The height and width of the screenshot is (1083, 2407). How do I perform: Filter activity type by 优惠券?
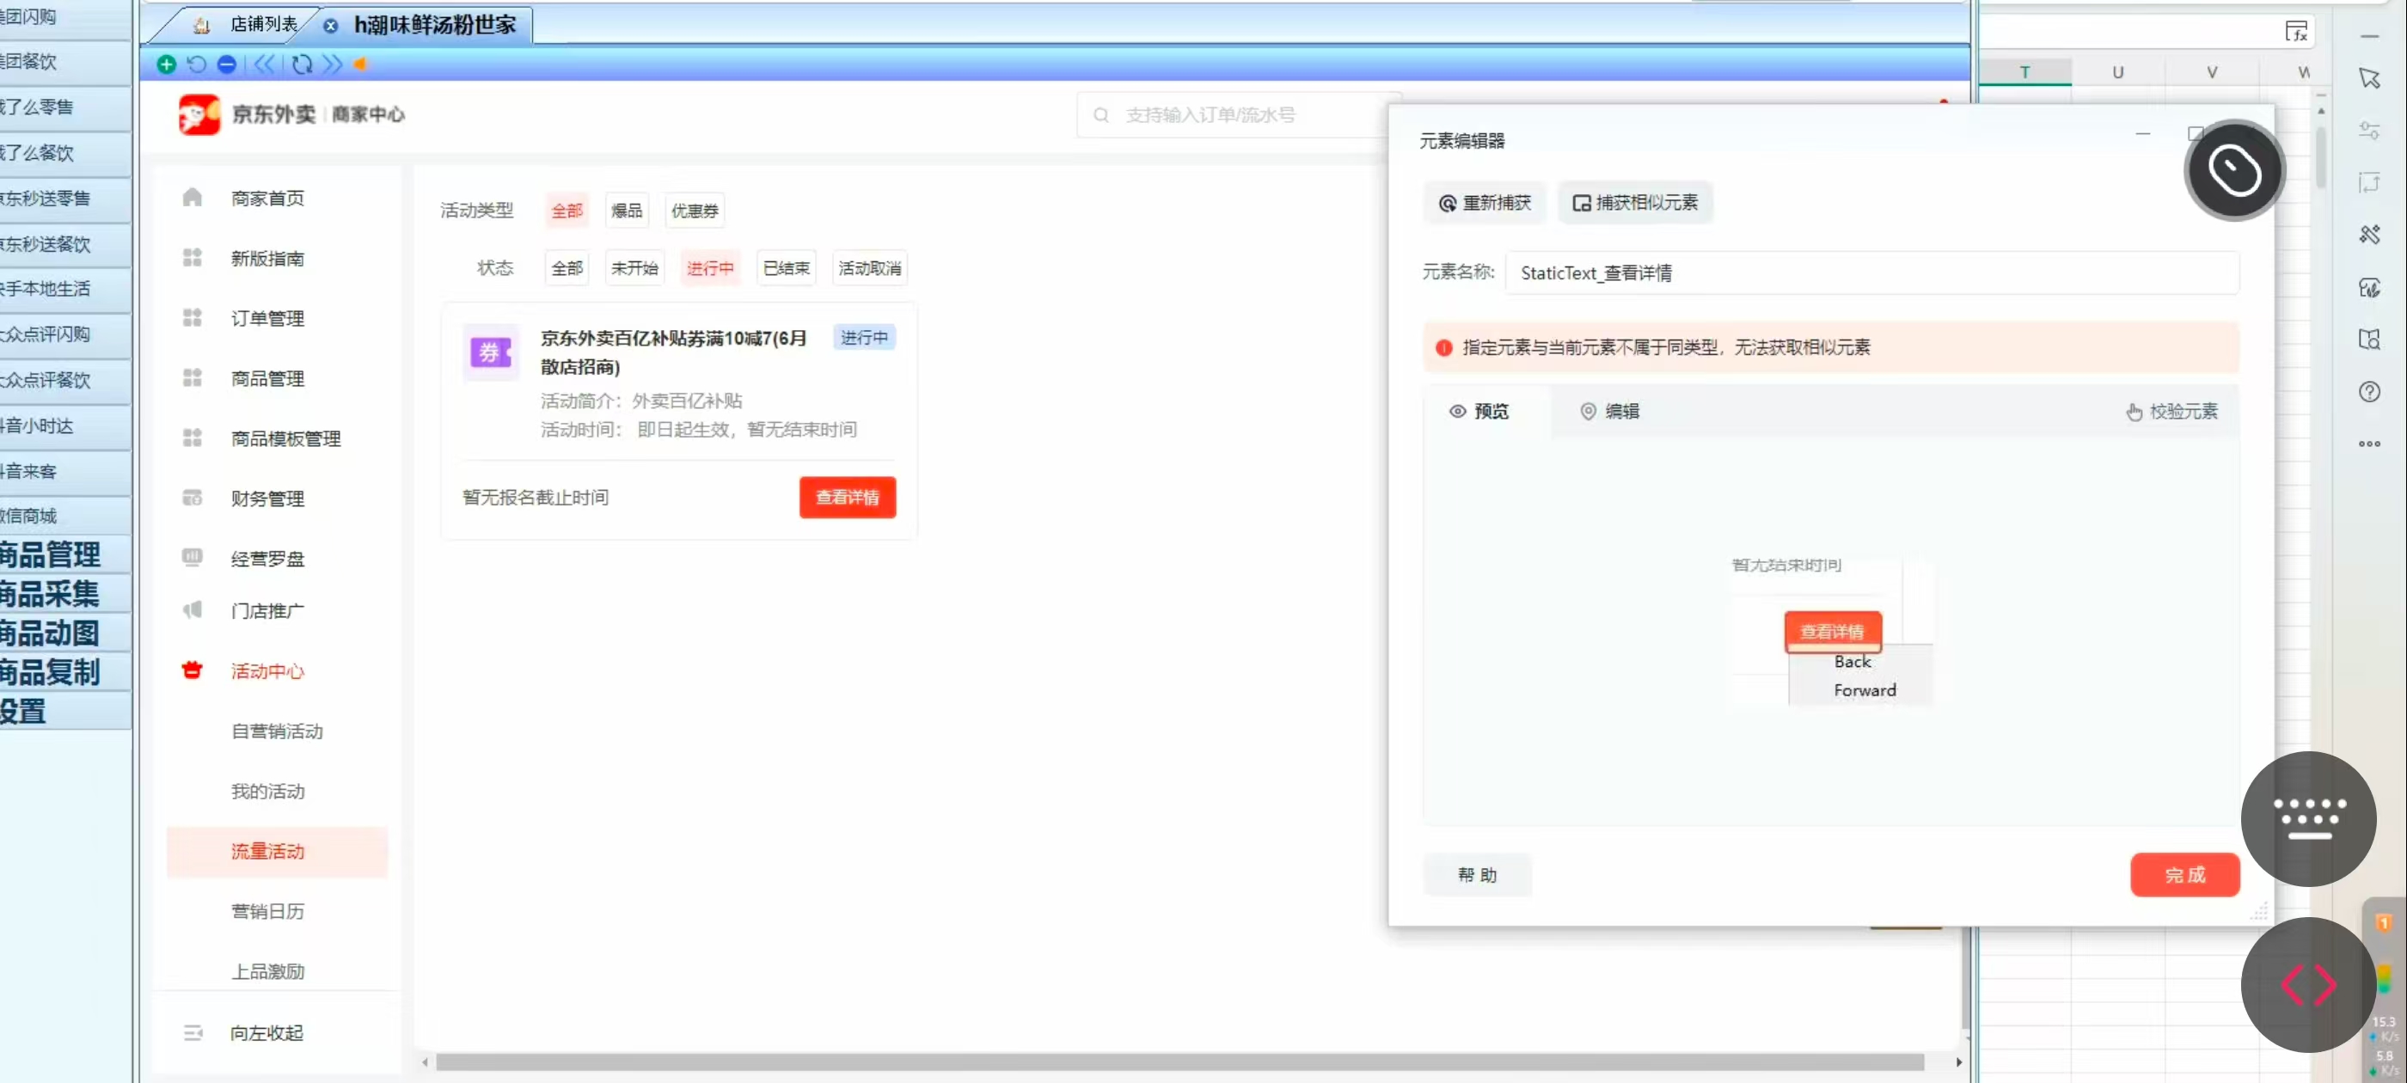point(695,211)
